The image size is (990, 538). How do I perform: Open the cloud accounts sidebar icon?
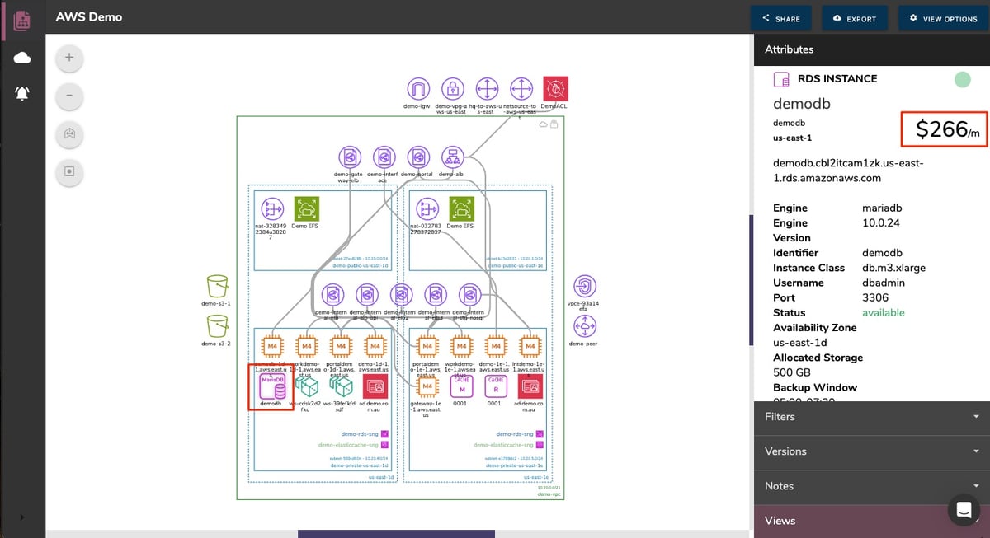coord(21,57)
